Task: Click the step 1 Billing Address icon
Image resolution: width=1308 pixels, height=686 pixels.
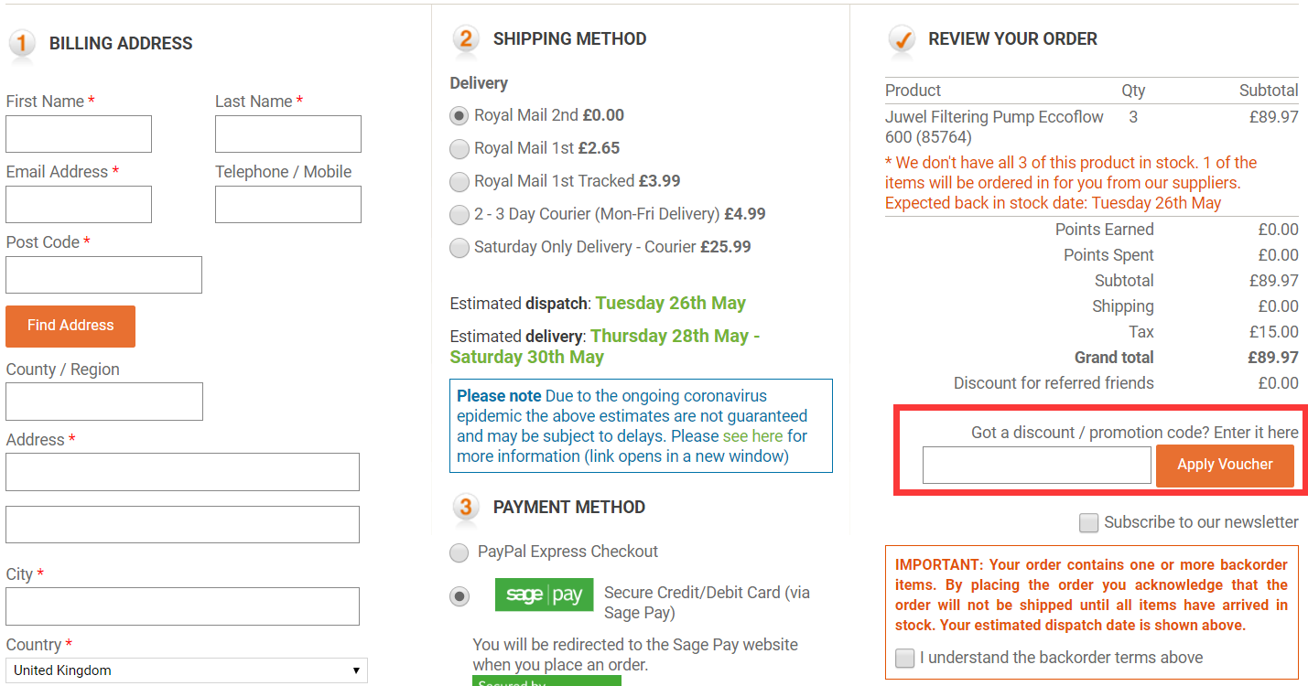Action: tap(21, 44)
